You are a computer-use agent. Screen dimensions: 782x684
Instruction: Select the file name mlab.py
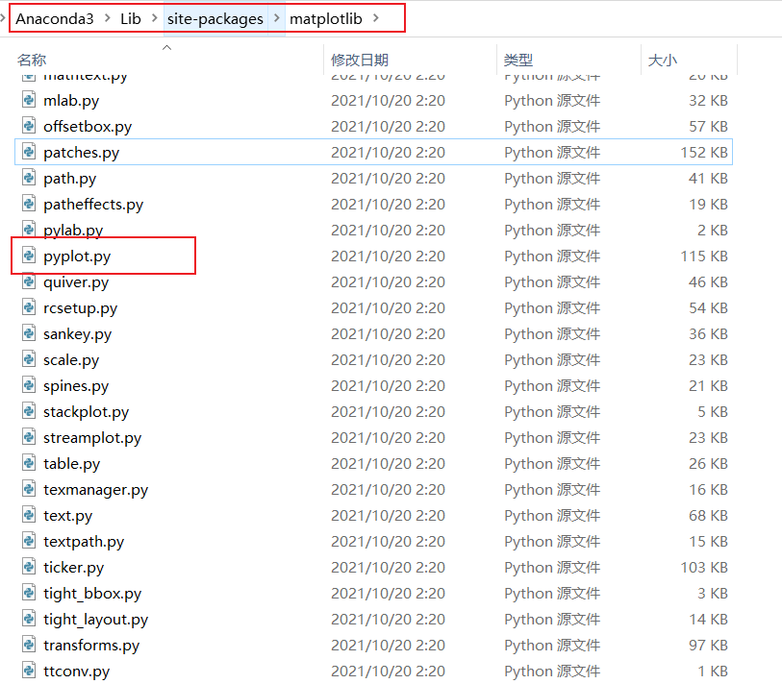pos(71,101)
